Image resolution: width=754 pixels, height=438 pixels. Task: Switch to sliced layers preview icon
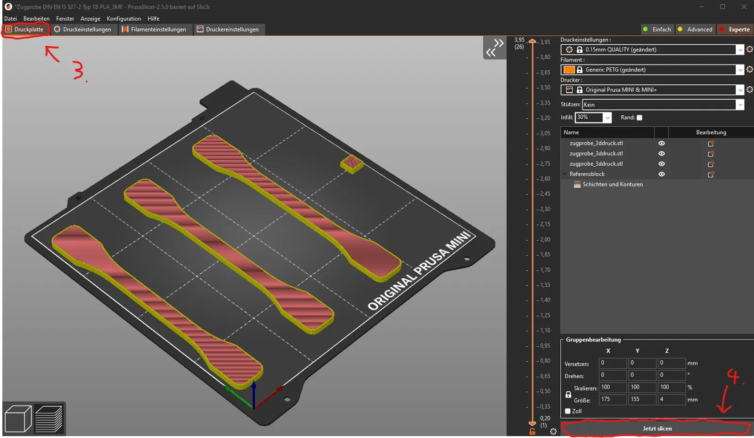49,419
